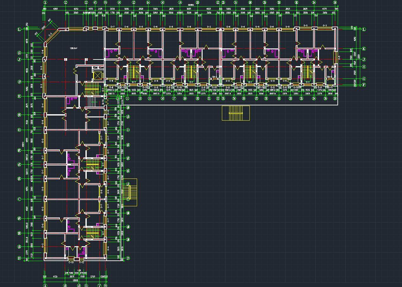Select axis bubble F on the right side
This screenshot has width=402, height=287.
(364, 85)
